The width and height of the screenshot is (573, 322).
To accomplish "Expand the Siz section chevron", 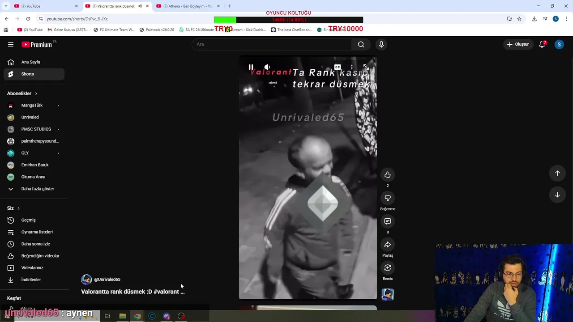I will coord(18,208).
